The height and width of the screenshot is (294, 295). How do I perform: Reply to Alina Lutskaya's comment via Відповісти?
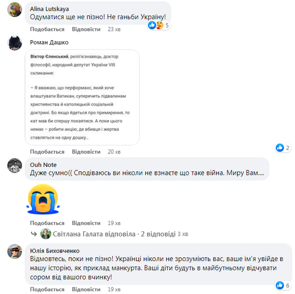pyautogui.click(x=86, y=29)
